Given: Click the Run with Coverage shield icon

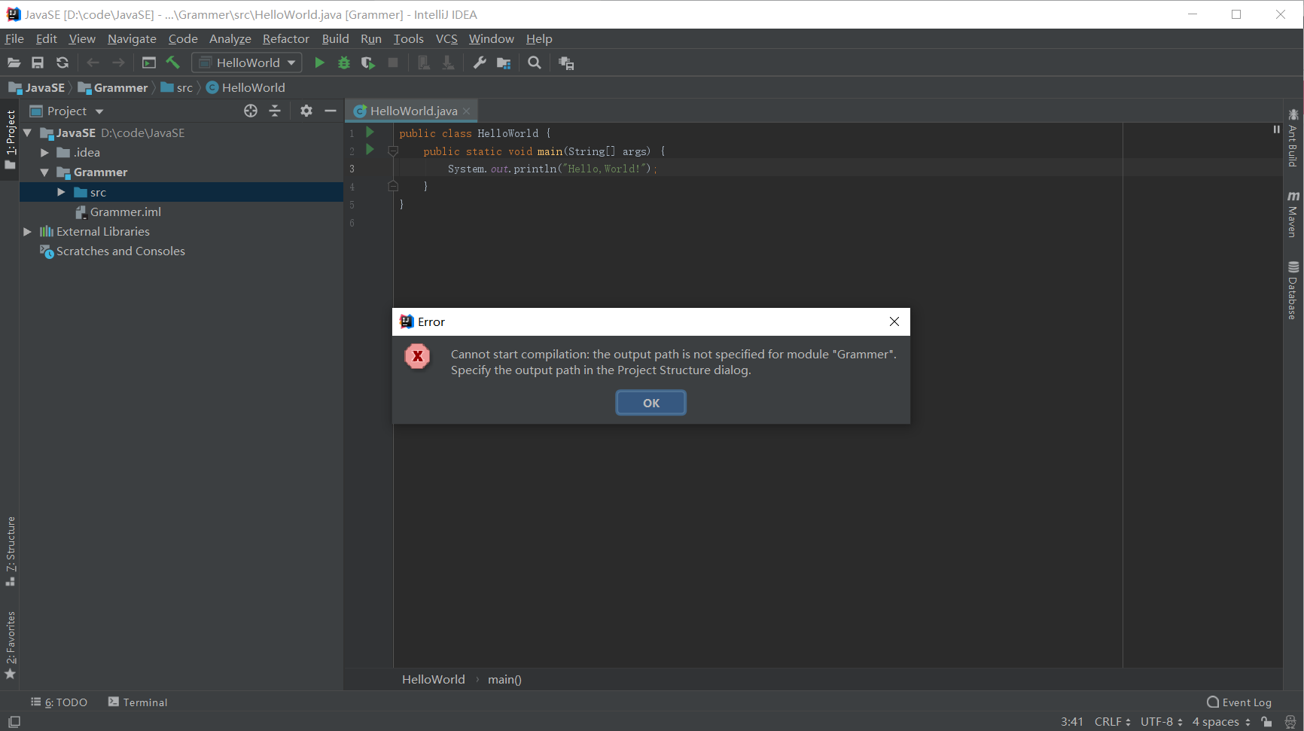Looking at the screenshot, I should point(368,63).
